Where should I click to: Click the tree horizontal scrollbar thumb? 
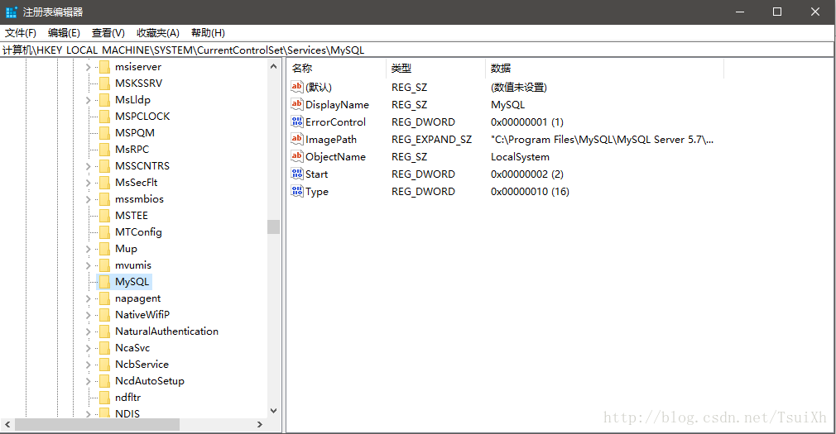(x=97, y=424)
